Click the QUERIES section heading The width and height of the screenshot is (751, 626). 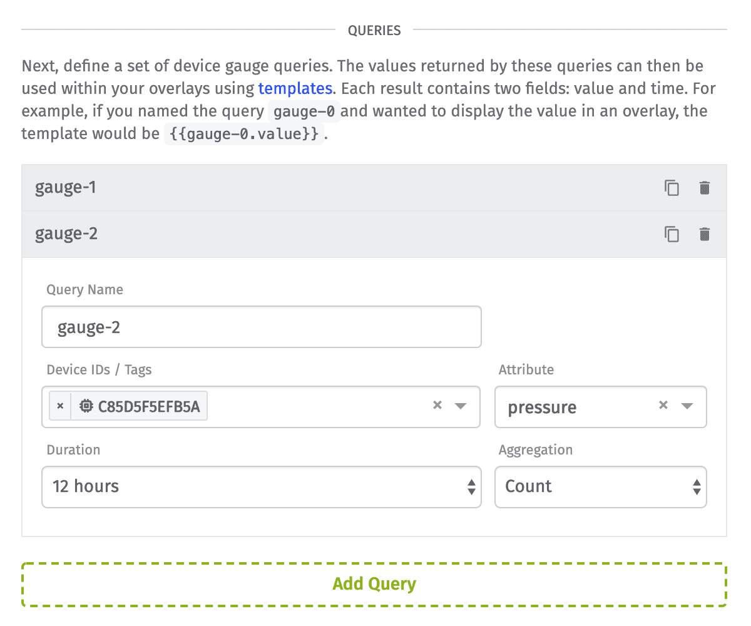(x=374, y=30)
